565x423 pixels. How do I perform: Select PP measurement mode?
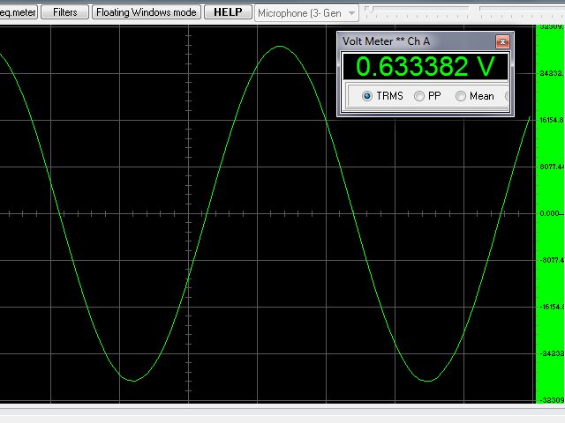tap(419, 96)
